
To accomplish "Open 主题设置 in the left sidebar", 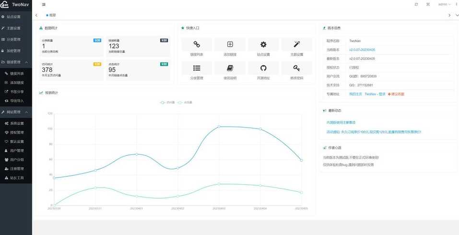I will point(16,28).
